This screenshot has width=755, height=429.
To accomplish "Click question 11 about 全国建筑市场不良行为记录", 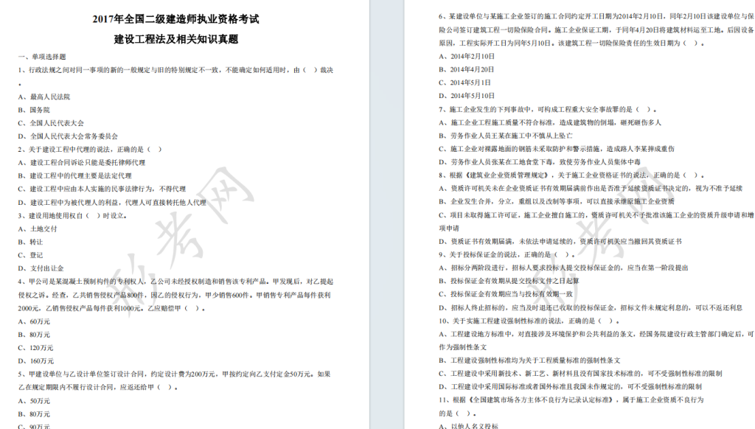I will tap(571, 400).
